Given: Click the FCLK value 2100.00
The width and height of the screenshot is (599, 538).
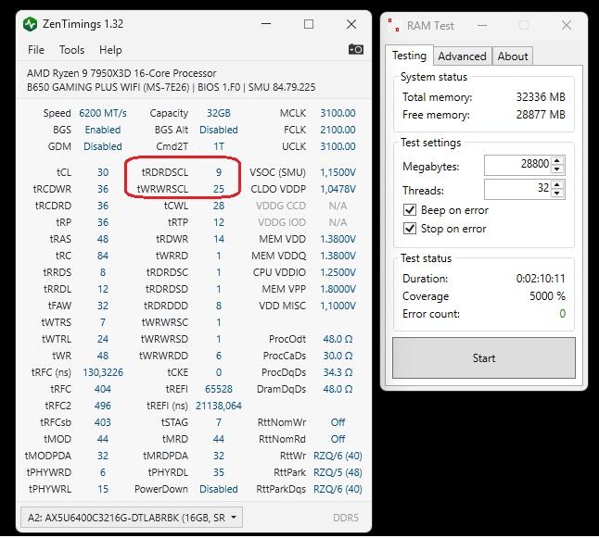Looking at the screenshot, I should click(338, 131).
